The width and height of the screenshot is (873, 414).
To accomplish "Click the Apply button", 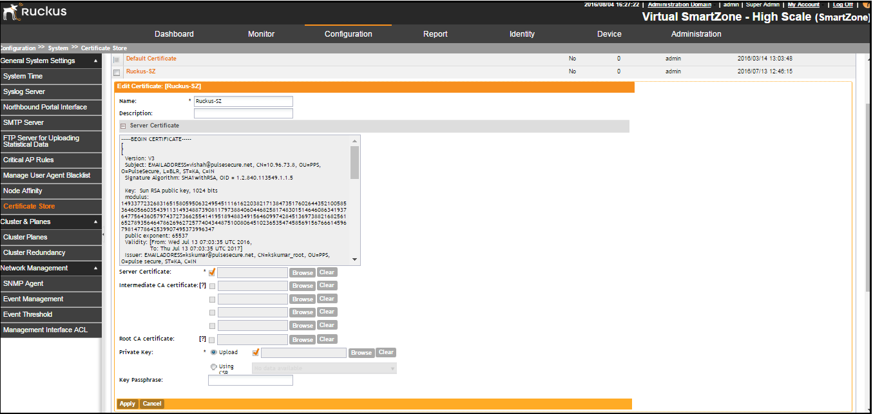I will point(128,404).
